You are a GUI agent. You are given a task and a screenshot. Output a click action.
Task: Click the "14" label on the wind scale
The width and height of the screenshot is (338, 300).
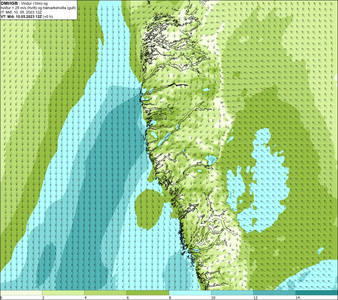[297, 298]
